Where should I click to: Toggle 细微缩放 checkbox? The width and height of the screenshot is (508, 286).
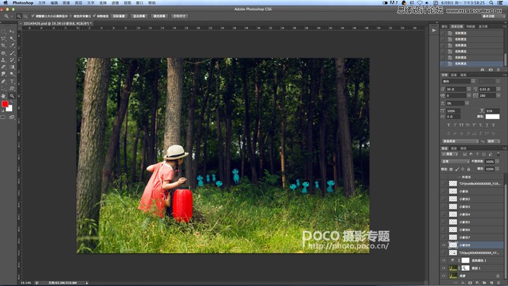[94, 16]
